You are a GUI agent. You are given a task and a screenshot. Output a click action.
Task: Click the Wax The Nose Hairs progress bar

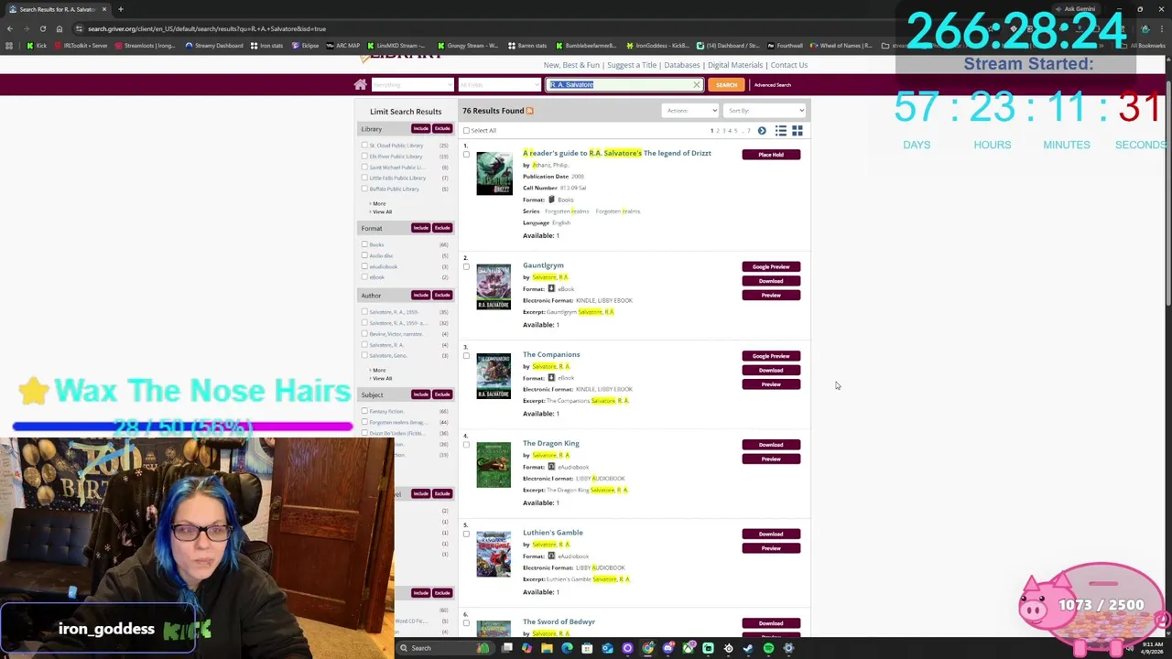click(183, 427)
